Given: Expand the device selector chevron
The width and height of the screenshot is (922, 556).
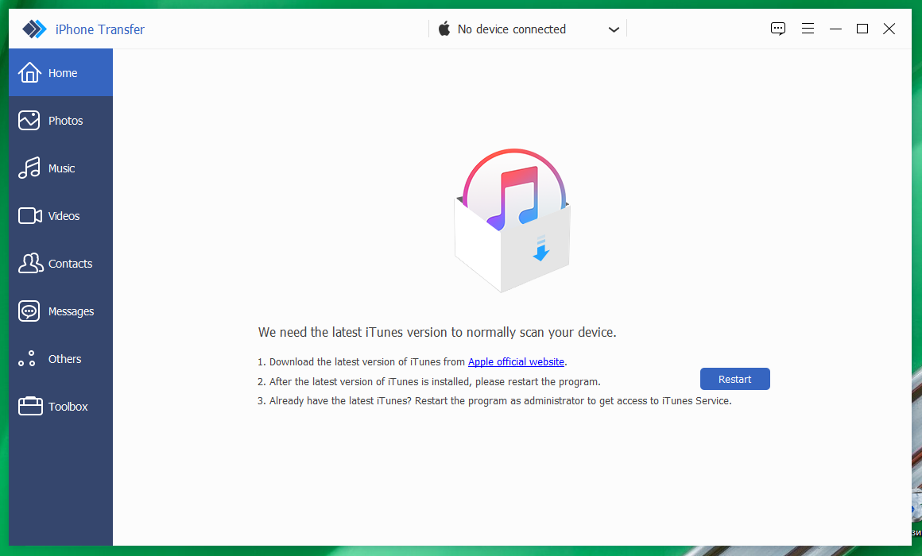Looking at the screenshot, I should point(614,29).
